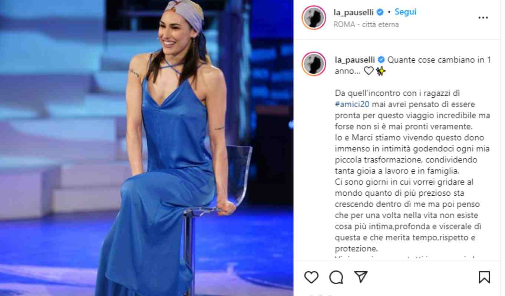Click the verified badge in the post header
The image size is (505, 296).
click(x=380, y=12)
